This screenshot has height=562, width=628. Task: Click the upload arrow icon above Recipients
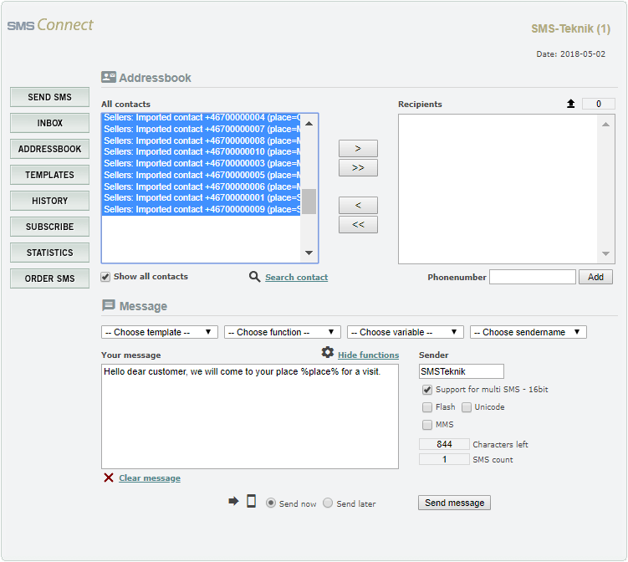pyautogui.click(x=571, y=104)
